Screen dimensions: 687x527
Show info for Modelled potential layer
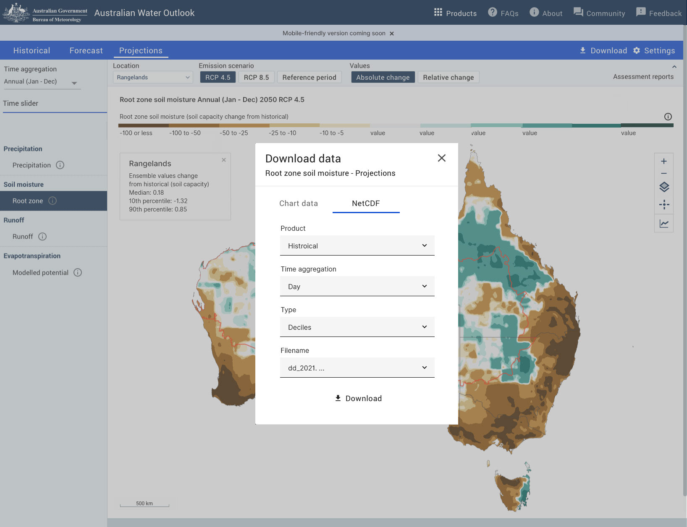78,272
